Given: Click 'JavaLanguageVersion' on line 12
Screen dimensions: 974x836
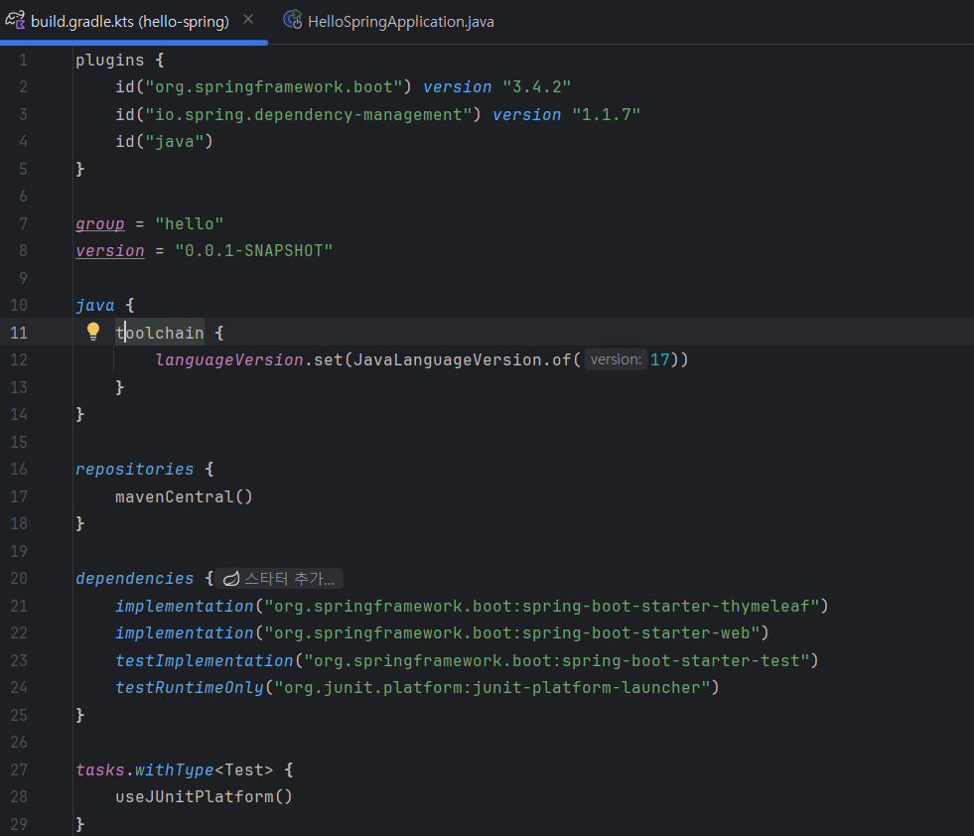Looking at the screenshot, I should (447, 360).
